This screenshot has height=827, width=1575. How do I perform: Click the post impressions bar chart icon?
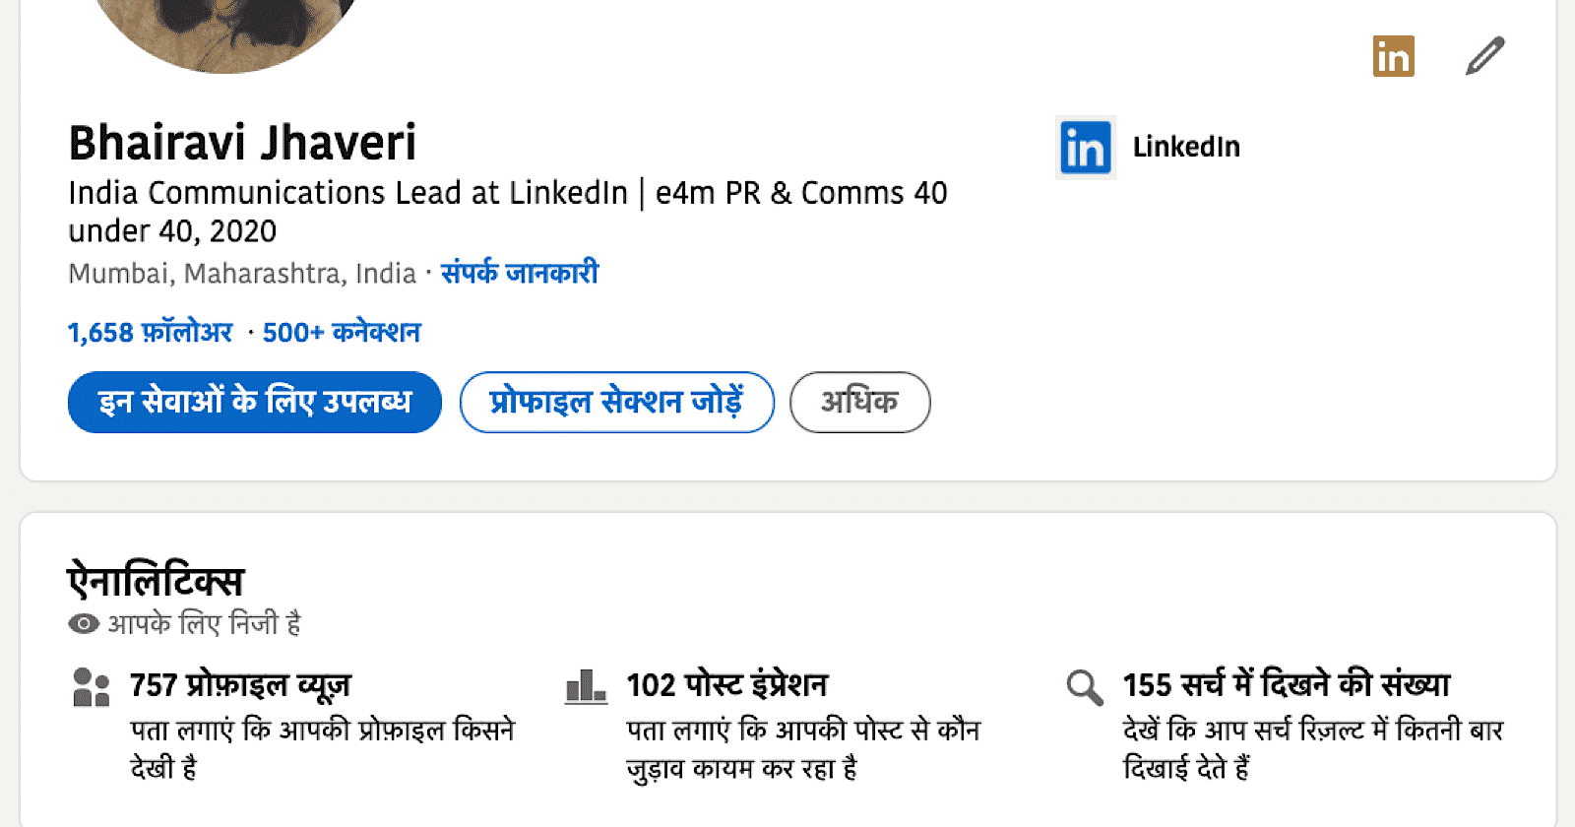pos(586,685)
